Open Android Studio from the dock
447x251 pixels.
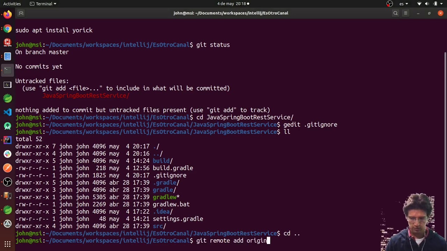7,126
